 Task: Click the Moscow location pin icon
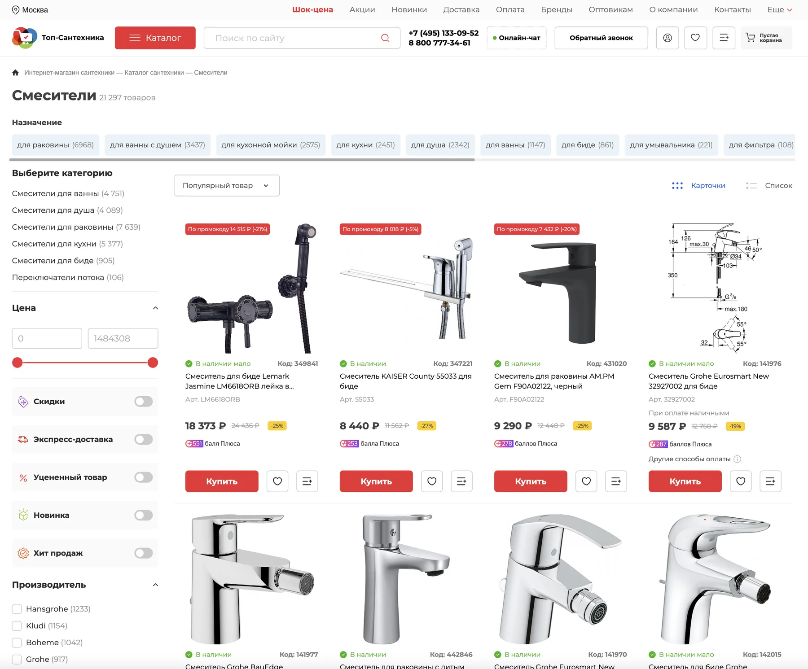pos(16,10)
